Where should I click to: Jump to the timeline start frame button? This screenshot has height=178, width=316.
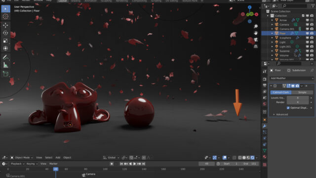click(121, 164)
